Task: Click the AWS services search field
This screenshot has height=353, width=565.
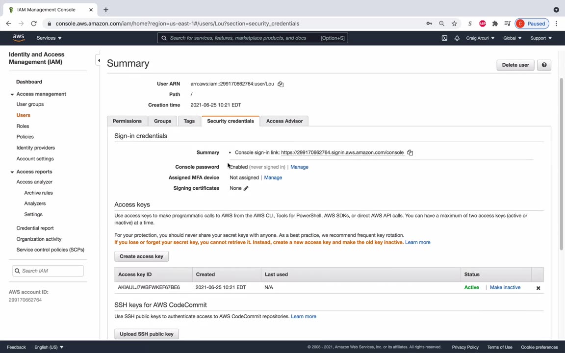Action: tap(253, 38)
